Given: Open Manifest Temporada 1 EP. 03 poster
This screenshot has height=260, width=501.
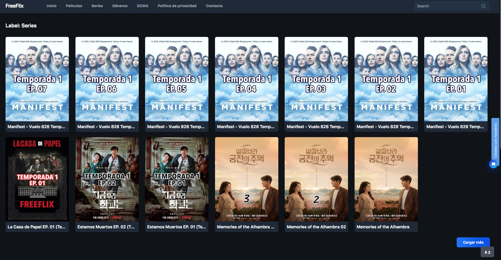Looking at the screenshot, I should (316, 79).
